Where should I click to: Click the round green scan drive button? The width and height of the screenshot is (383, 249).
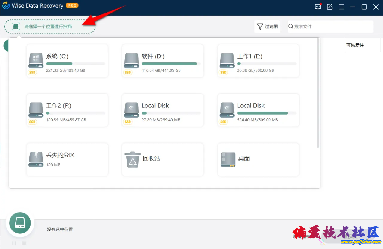20,223
